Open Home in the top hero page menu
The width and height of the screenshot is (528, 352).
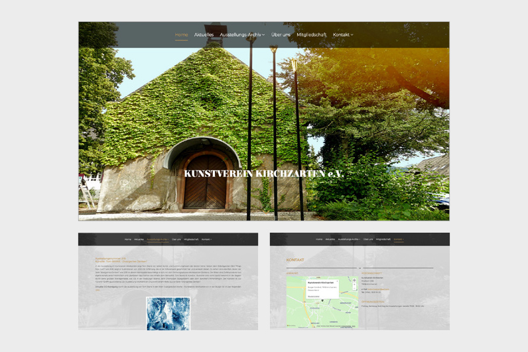tap(181, 34)
